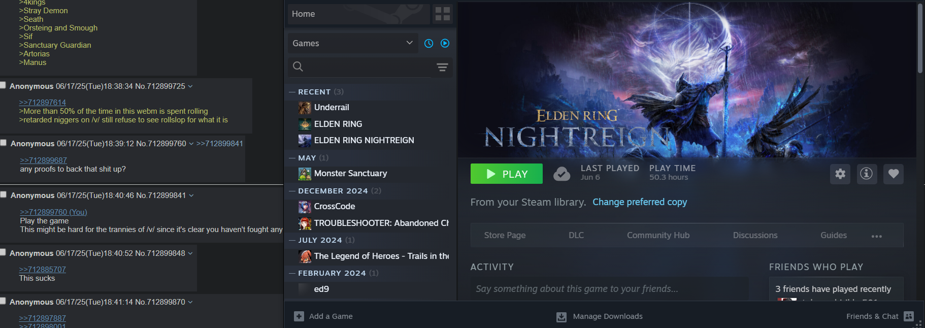
Task: Open the Friends & Chat icon
Action: [909, 316]
